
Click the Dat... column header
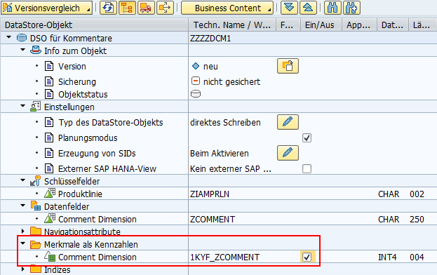pos(392,25)
